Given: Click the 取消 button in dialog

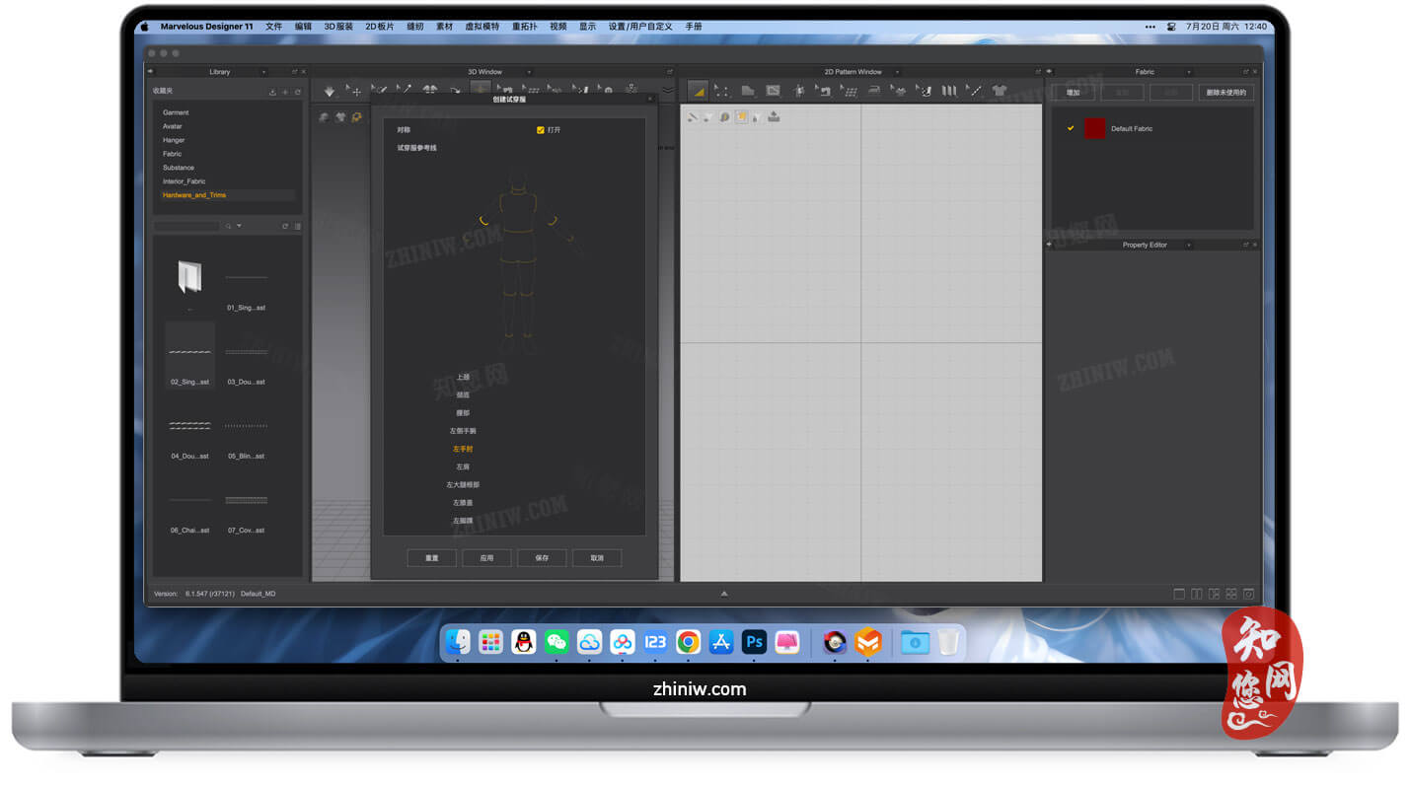Looking at the screenshot, I should (x=597, y=558).
